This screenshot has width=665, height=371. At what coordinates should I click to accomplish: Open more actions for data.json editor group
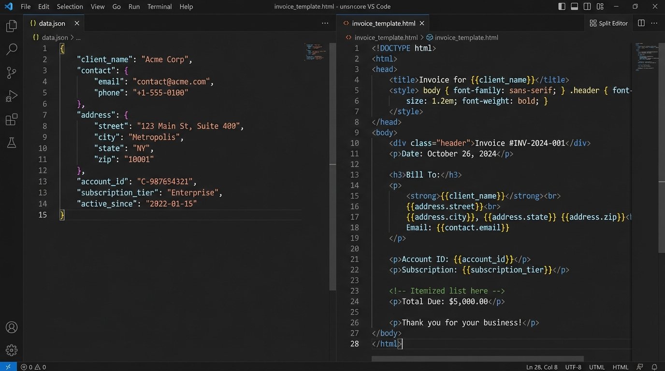pos(325,23)
